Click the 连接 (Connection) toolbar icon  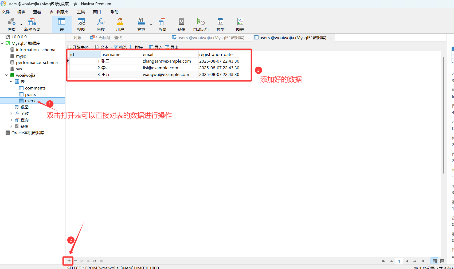pos(11,24)
